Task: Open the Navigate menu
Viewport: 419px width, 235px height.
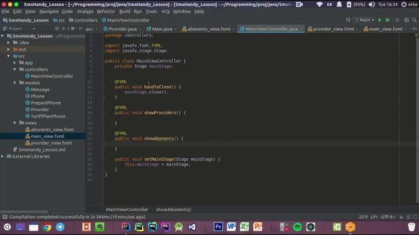Action: coord(49,12)
